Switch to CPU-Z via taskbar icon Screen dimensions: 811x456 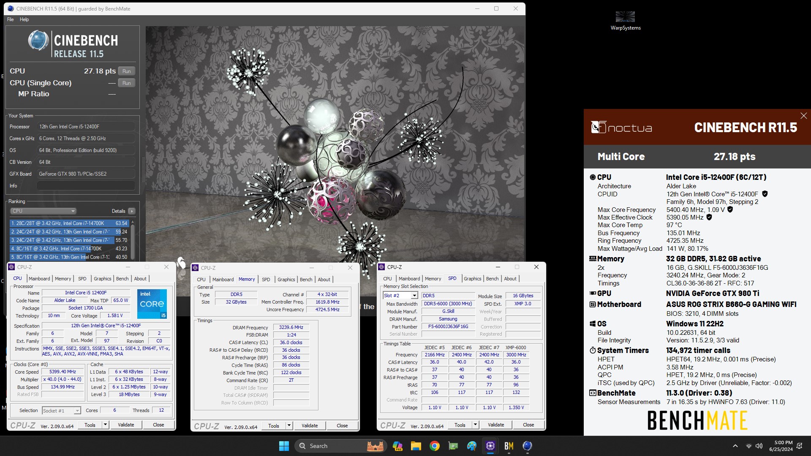(x=490, y=446)
